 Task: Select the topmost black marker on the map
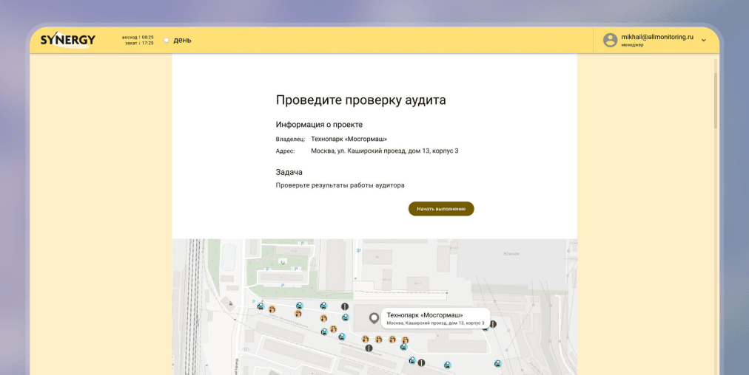(344, 306)
